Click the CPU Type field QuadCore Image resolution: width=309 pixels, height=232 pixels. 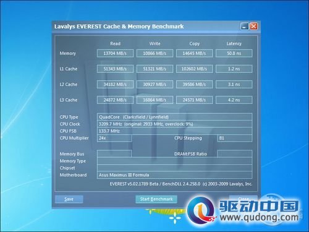pos(174,117)
